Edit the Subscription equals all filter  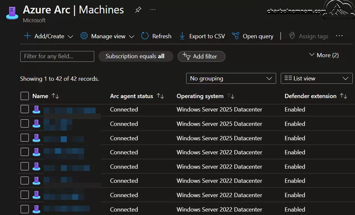click(x=136, y=56)
